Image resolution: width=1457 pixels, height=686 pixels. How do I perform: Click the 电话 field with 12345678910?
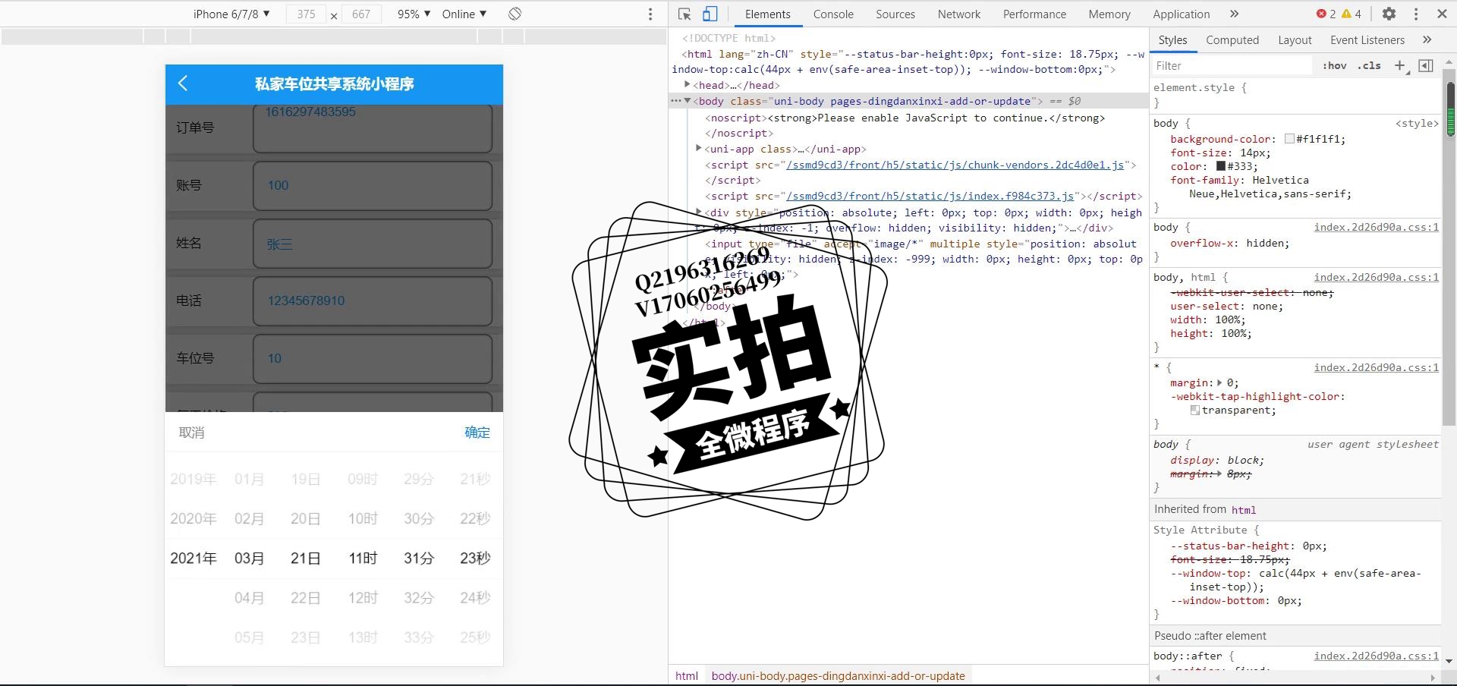tap(373, 301)
